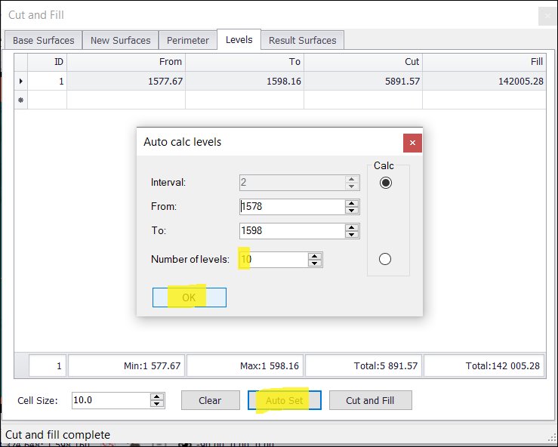558x447 pixels.
Task: Select the bottom Calc radio button
Action: pyautogui.click(x=385, y=259)
